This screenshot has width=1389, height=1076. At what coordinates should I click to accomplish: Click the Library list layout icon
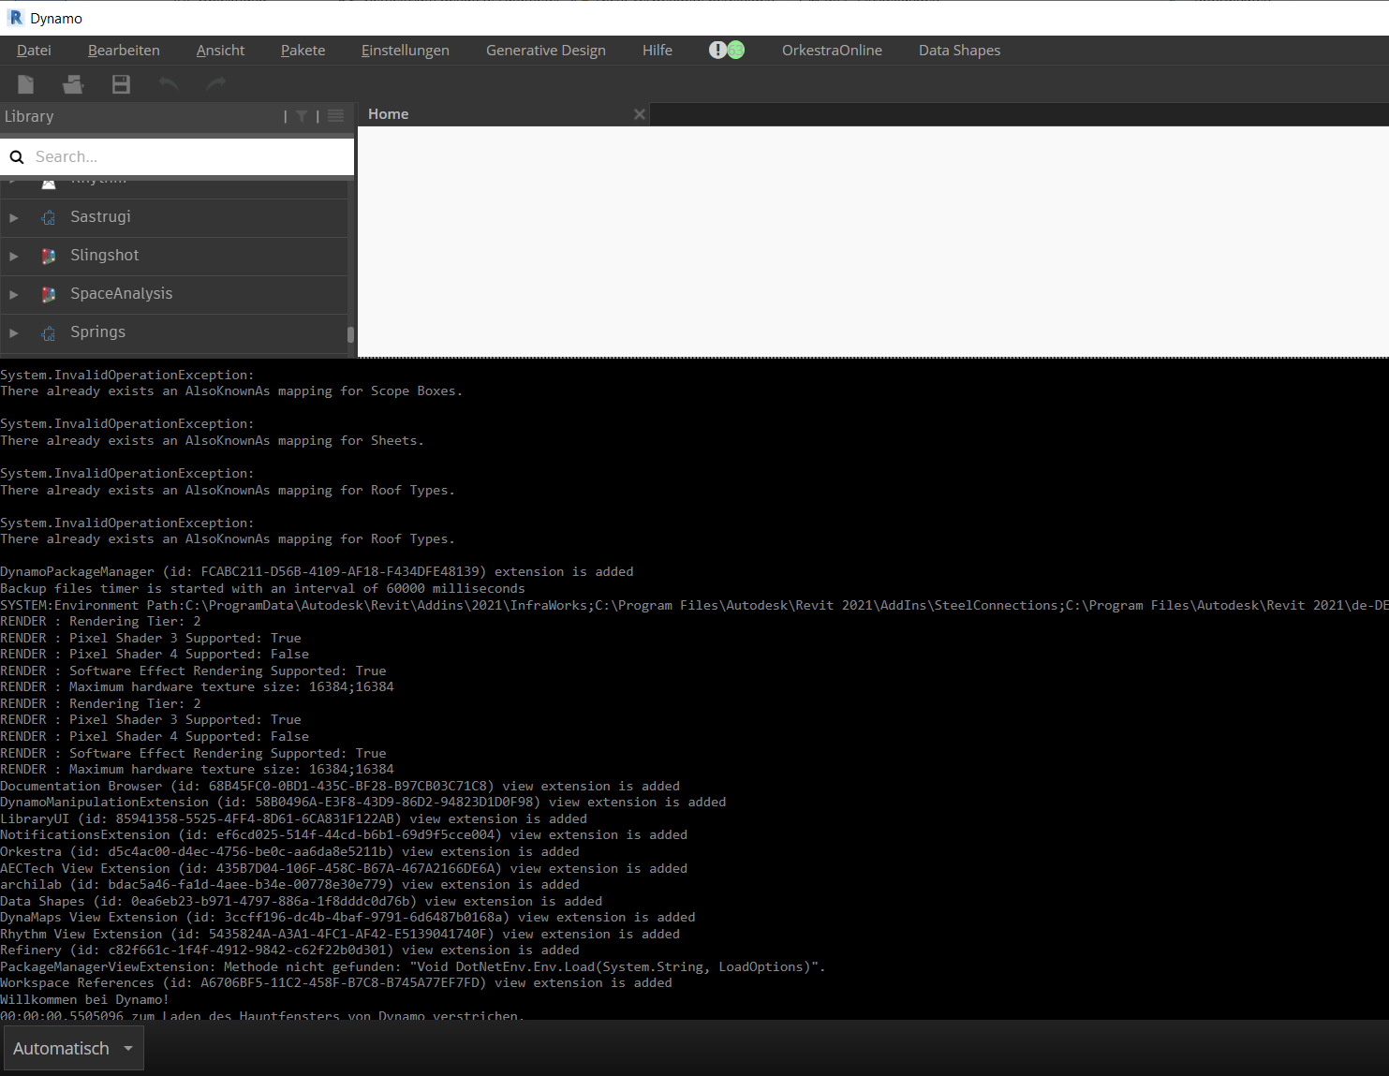point(335,116)
